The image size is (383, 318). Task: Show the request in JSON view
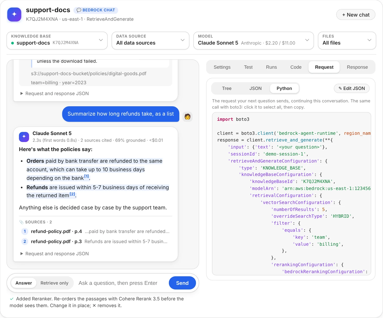click(256, 88)
